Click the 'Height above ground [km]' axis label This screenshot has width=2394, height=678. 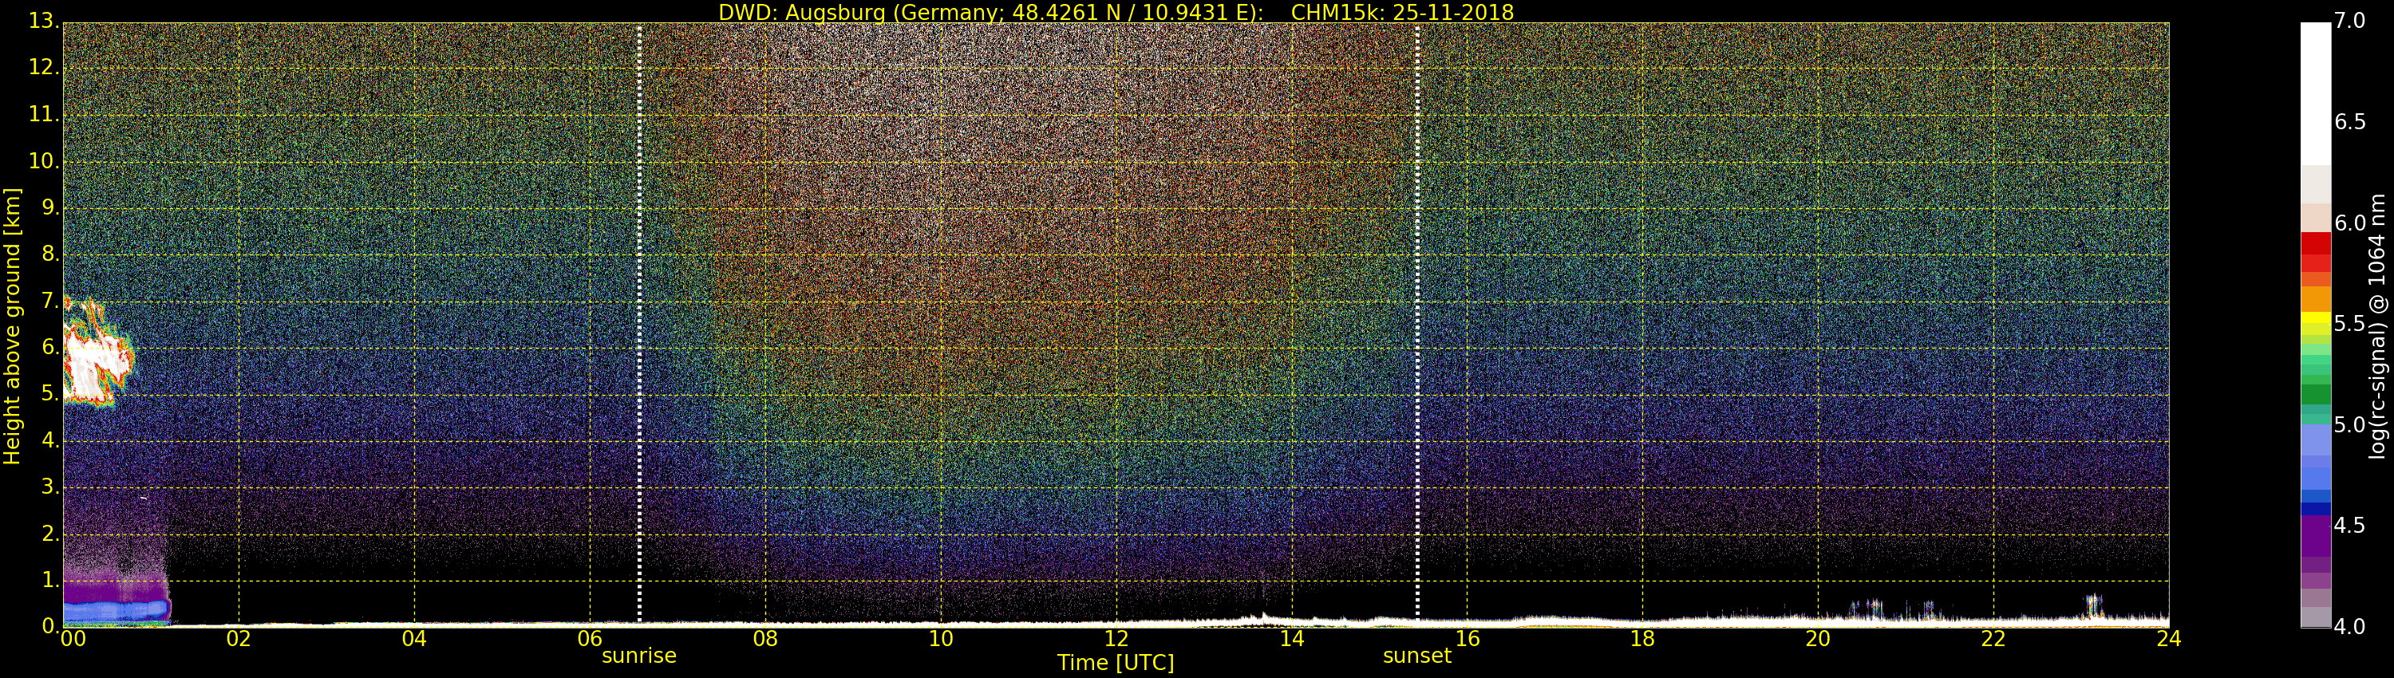coord(12,326)
